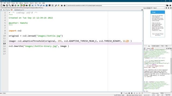Expand the working directory path dropdown

tap(166, 5)
